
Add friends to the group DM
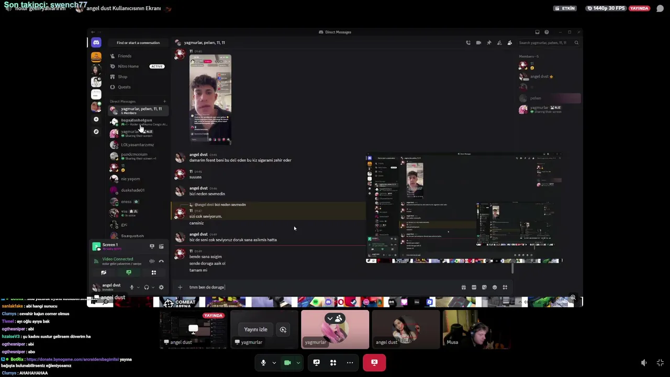tap(499, 42)
